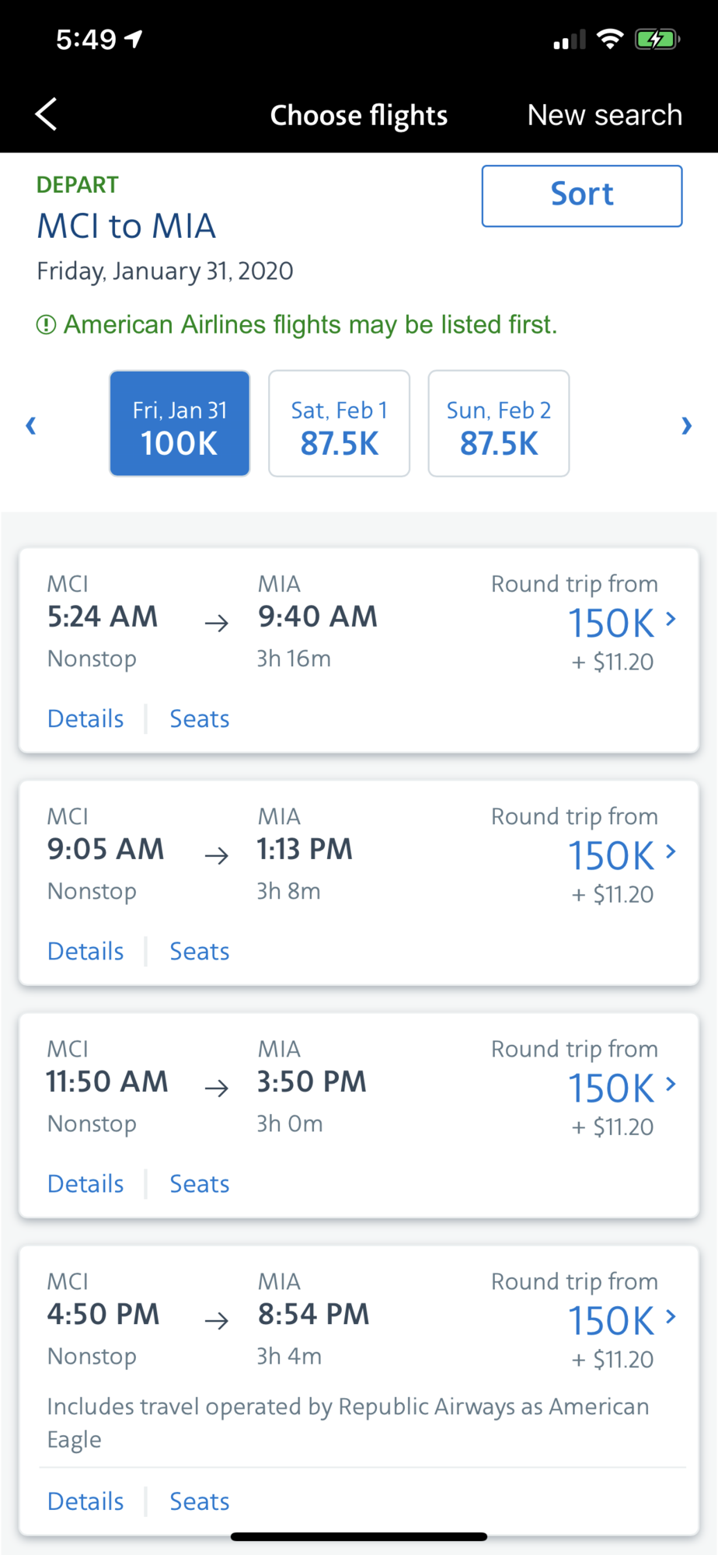View Seats for the 9:05 AM flight

199,951
